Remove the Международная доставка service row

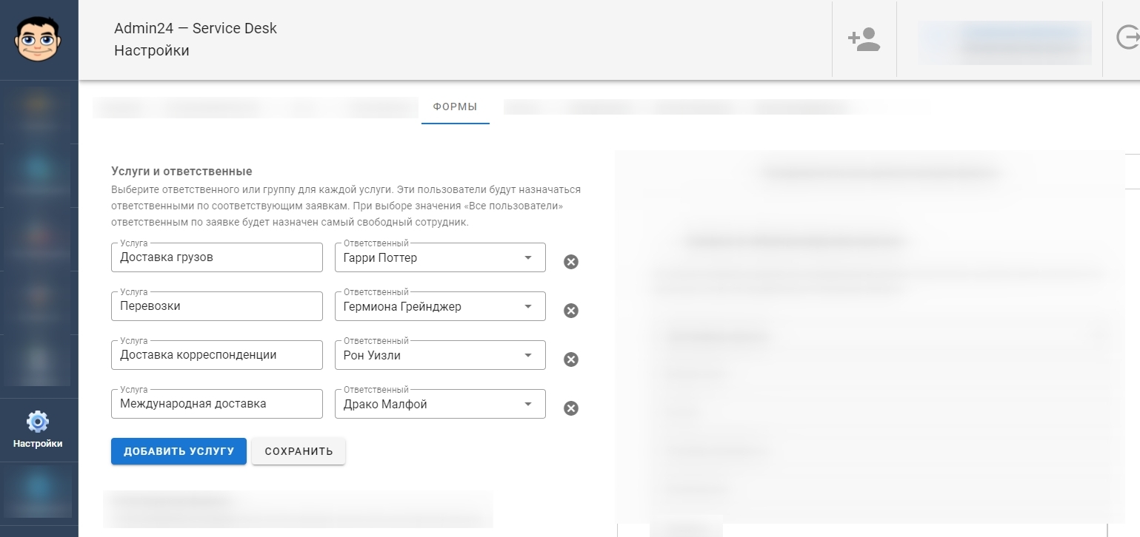pos(571,408)
